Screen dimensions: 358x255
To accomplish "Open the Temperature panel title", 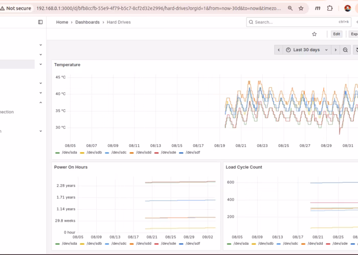I will tap(67, 65).
